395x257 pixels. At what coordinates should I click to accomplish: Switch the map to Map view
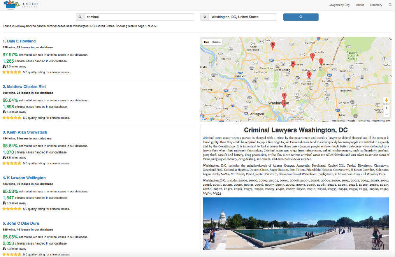pyautogui.click(x=206, y=42)
